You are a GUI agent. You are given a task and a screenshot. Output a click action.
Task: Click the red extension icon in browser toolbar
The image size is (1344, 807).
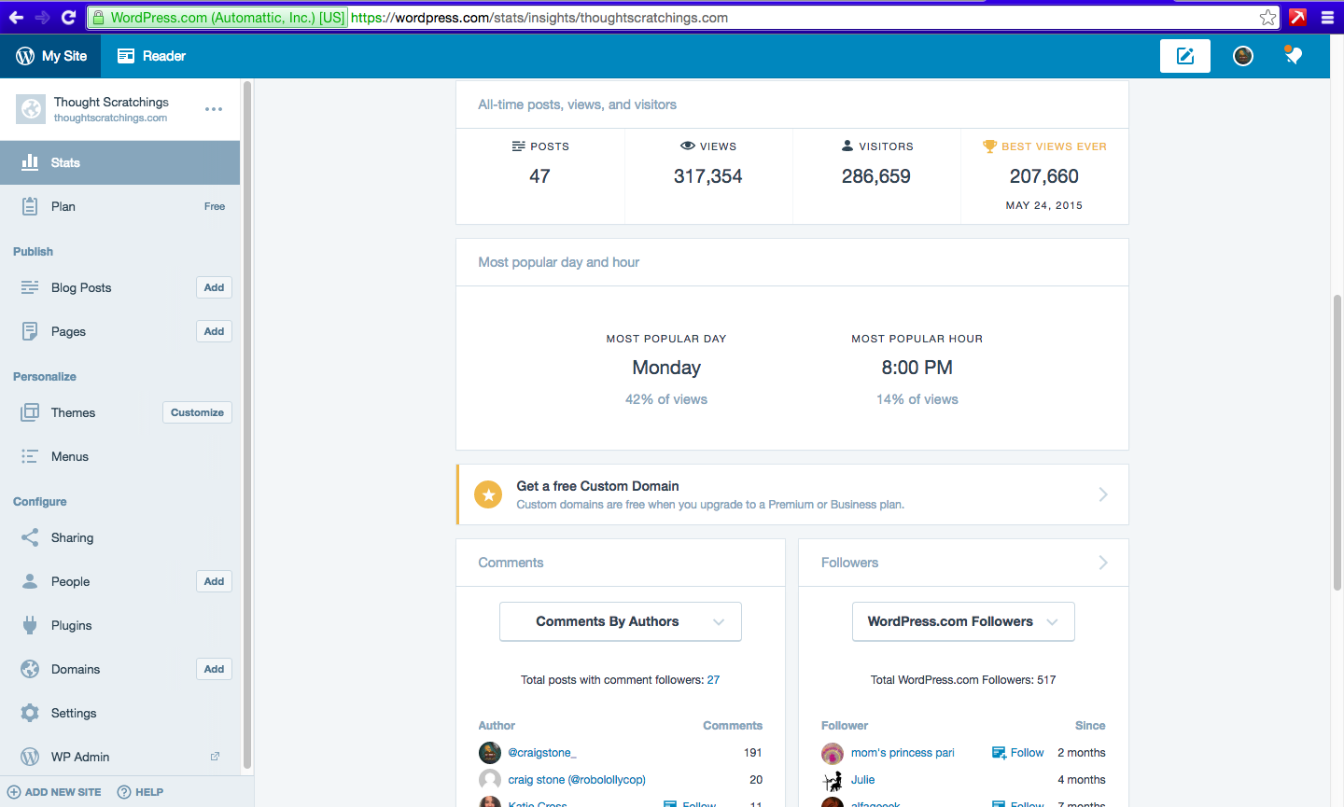tap(1297, 17)
